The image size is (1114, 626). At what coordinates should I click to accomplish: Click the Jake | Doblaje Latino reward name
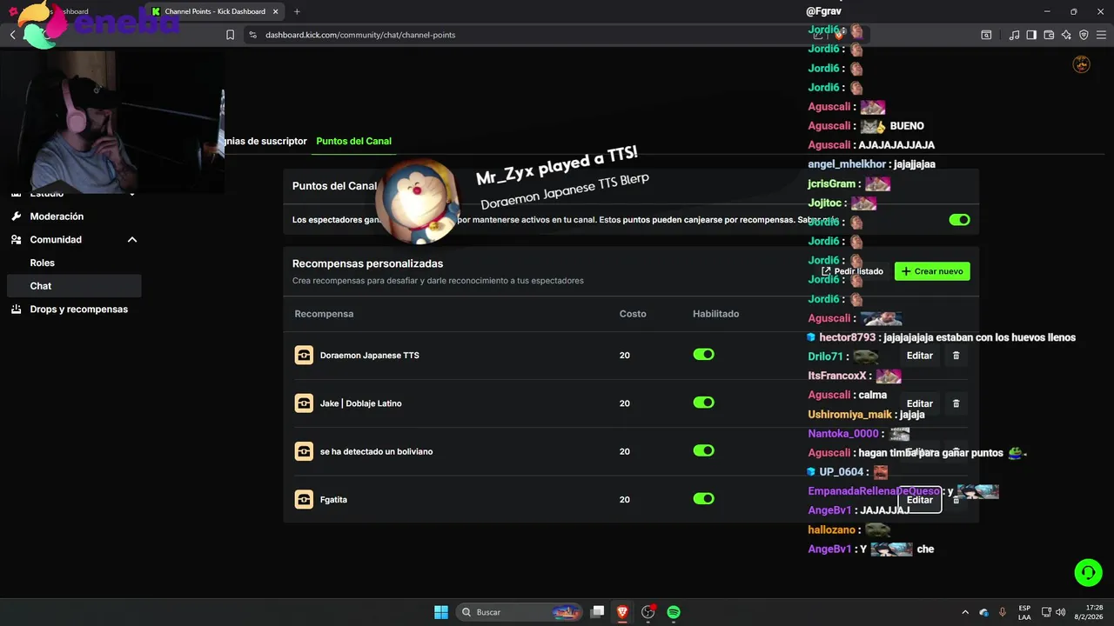360,403
